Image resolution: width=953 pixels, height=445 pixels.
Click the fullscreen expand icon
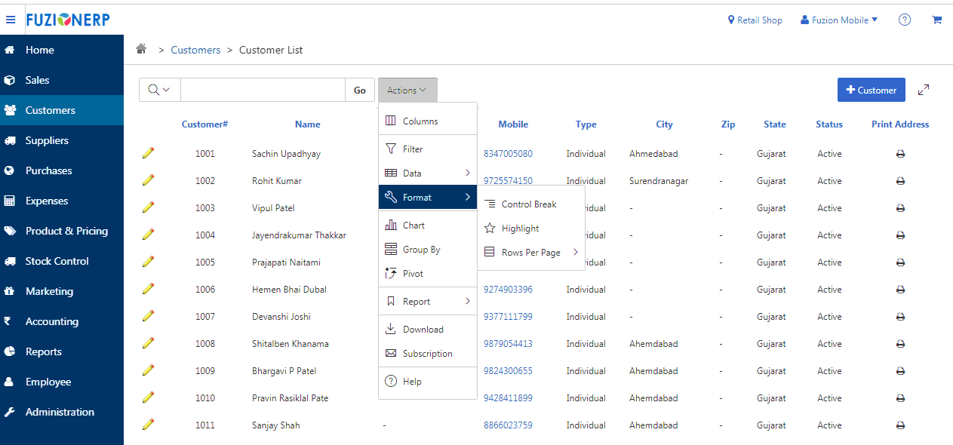(923, 90)
